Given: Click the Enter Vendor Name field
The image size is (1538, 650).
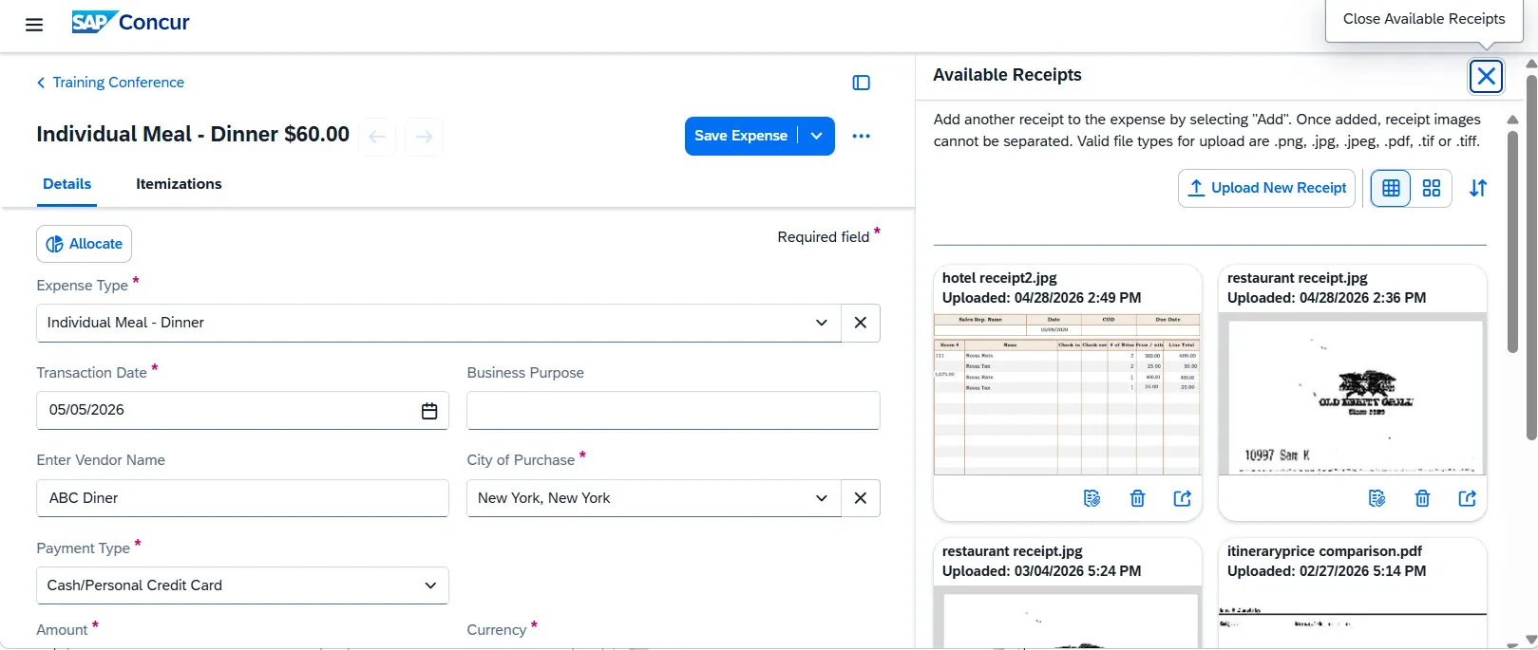Looking at the screenshot, I should click(242, 498).
